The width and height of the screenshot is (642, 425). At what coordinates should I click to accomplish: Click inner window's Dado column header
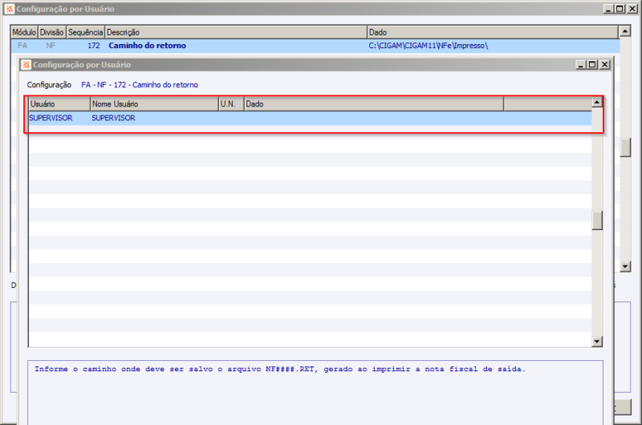(x=374, y=104)
